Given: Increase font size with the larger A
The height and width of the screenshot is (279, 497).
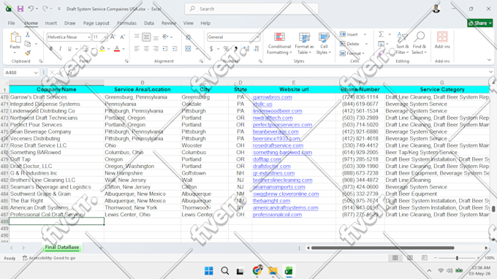Looking at the screenshot, I should (x=113, y=37).
